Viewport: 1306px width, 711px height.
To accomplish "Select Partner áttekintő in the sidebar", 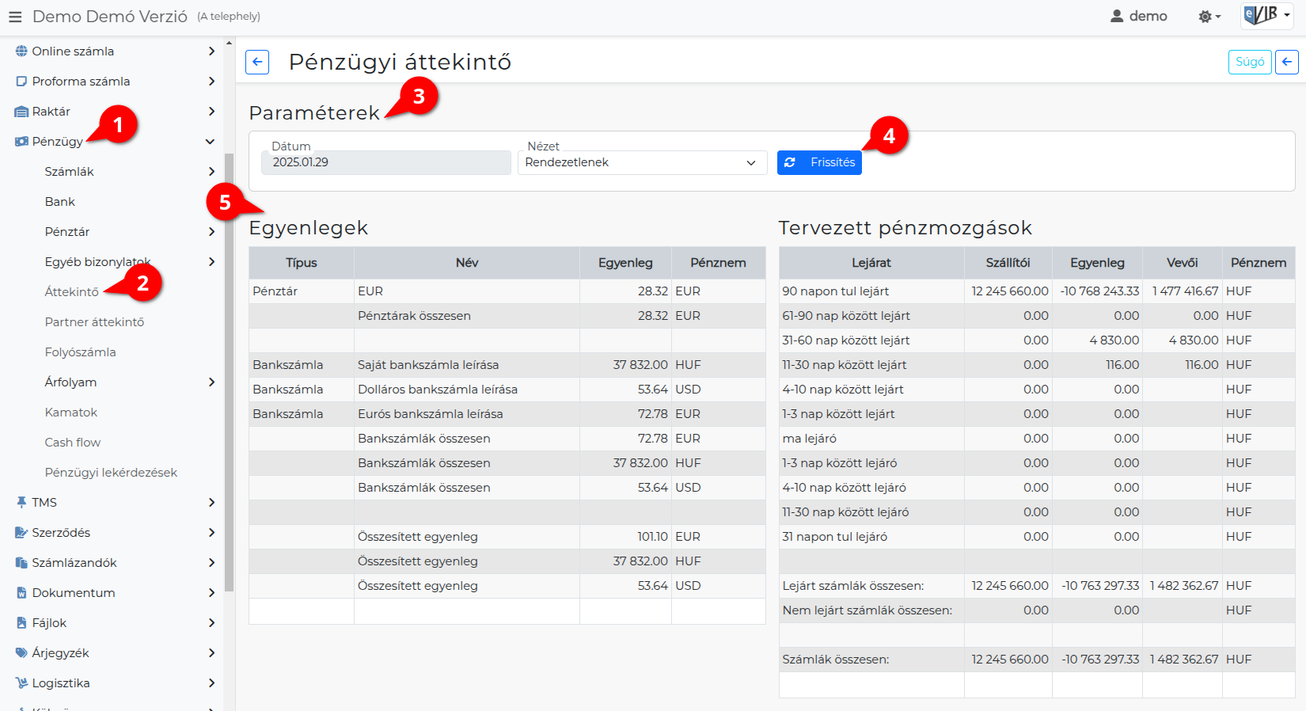I will [94, 322].
